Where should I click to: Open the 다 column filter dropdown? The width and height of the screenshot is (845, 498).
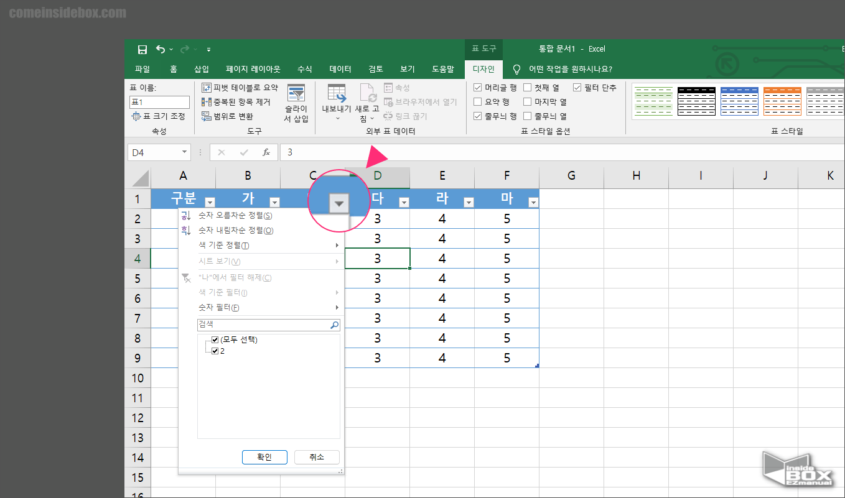pos(404,202)
